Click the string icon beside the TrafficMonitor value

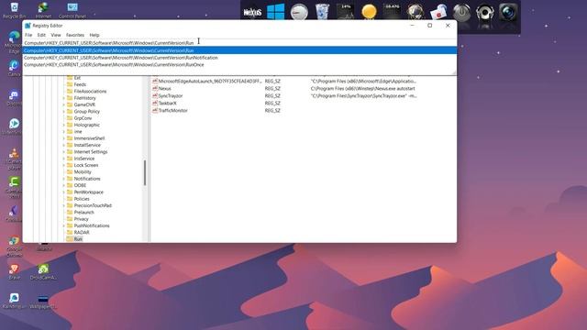tap(155, 110)
